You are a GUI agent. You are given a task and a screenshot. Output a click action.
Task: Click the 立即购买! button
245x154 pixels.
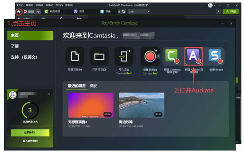coord(30,133)
